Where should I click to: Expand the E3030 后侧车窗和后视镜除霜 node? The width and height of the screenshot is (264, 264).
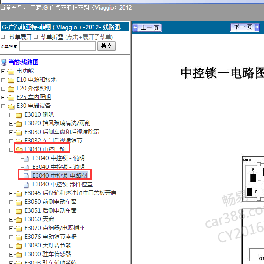(x=11, y=133)
